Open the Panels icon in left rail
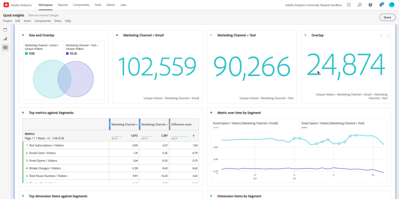 (5, 30)
